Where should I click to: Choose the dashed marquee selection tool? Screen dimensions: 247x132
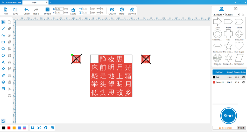(x=9, y=22)
